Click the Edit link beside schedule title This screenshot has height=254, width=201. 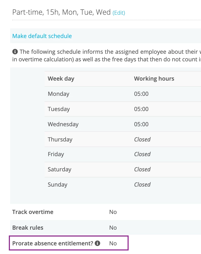[119, 13]
